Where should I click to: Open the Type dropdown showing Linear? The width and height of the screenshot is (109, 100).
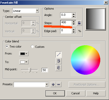26,11
